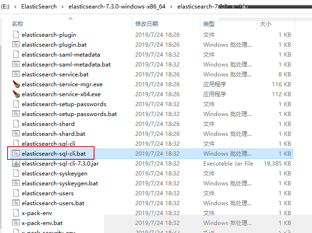Image resolution: width=312 pixels, height=233 pixels.
Task: Select the file named elasticsearch-syskeygen.bat
Action: [x=60, y=183]
